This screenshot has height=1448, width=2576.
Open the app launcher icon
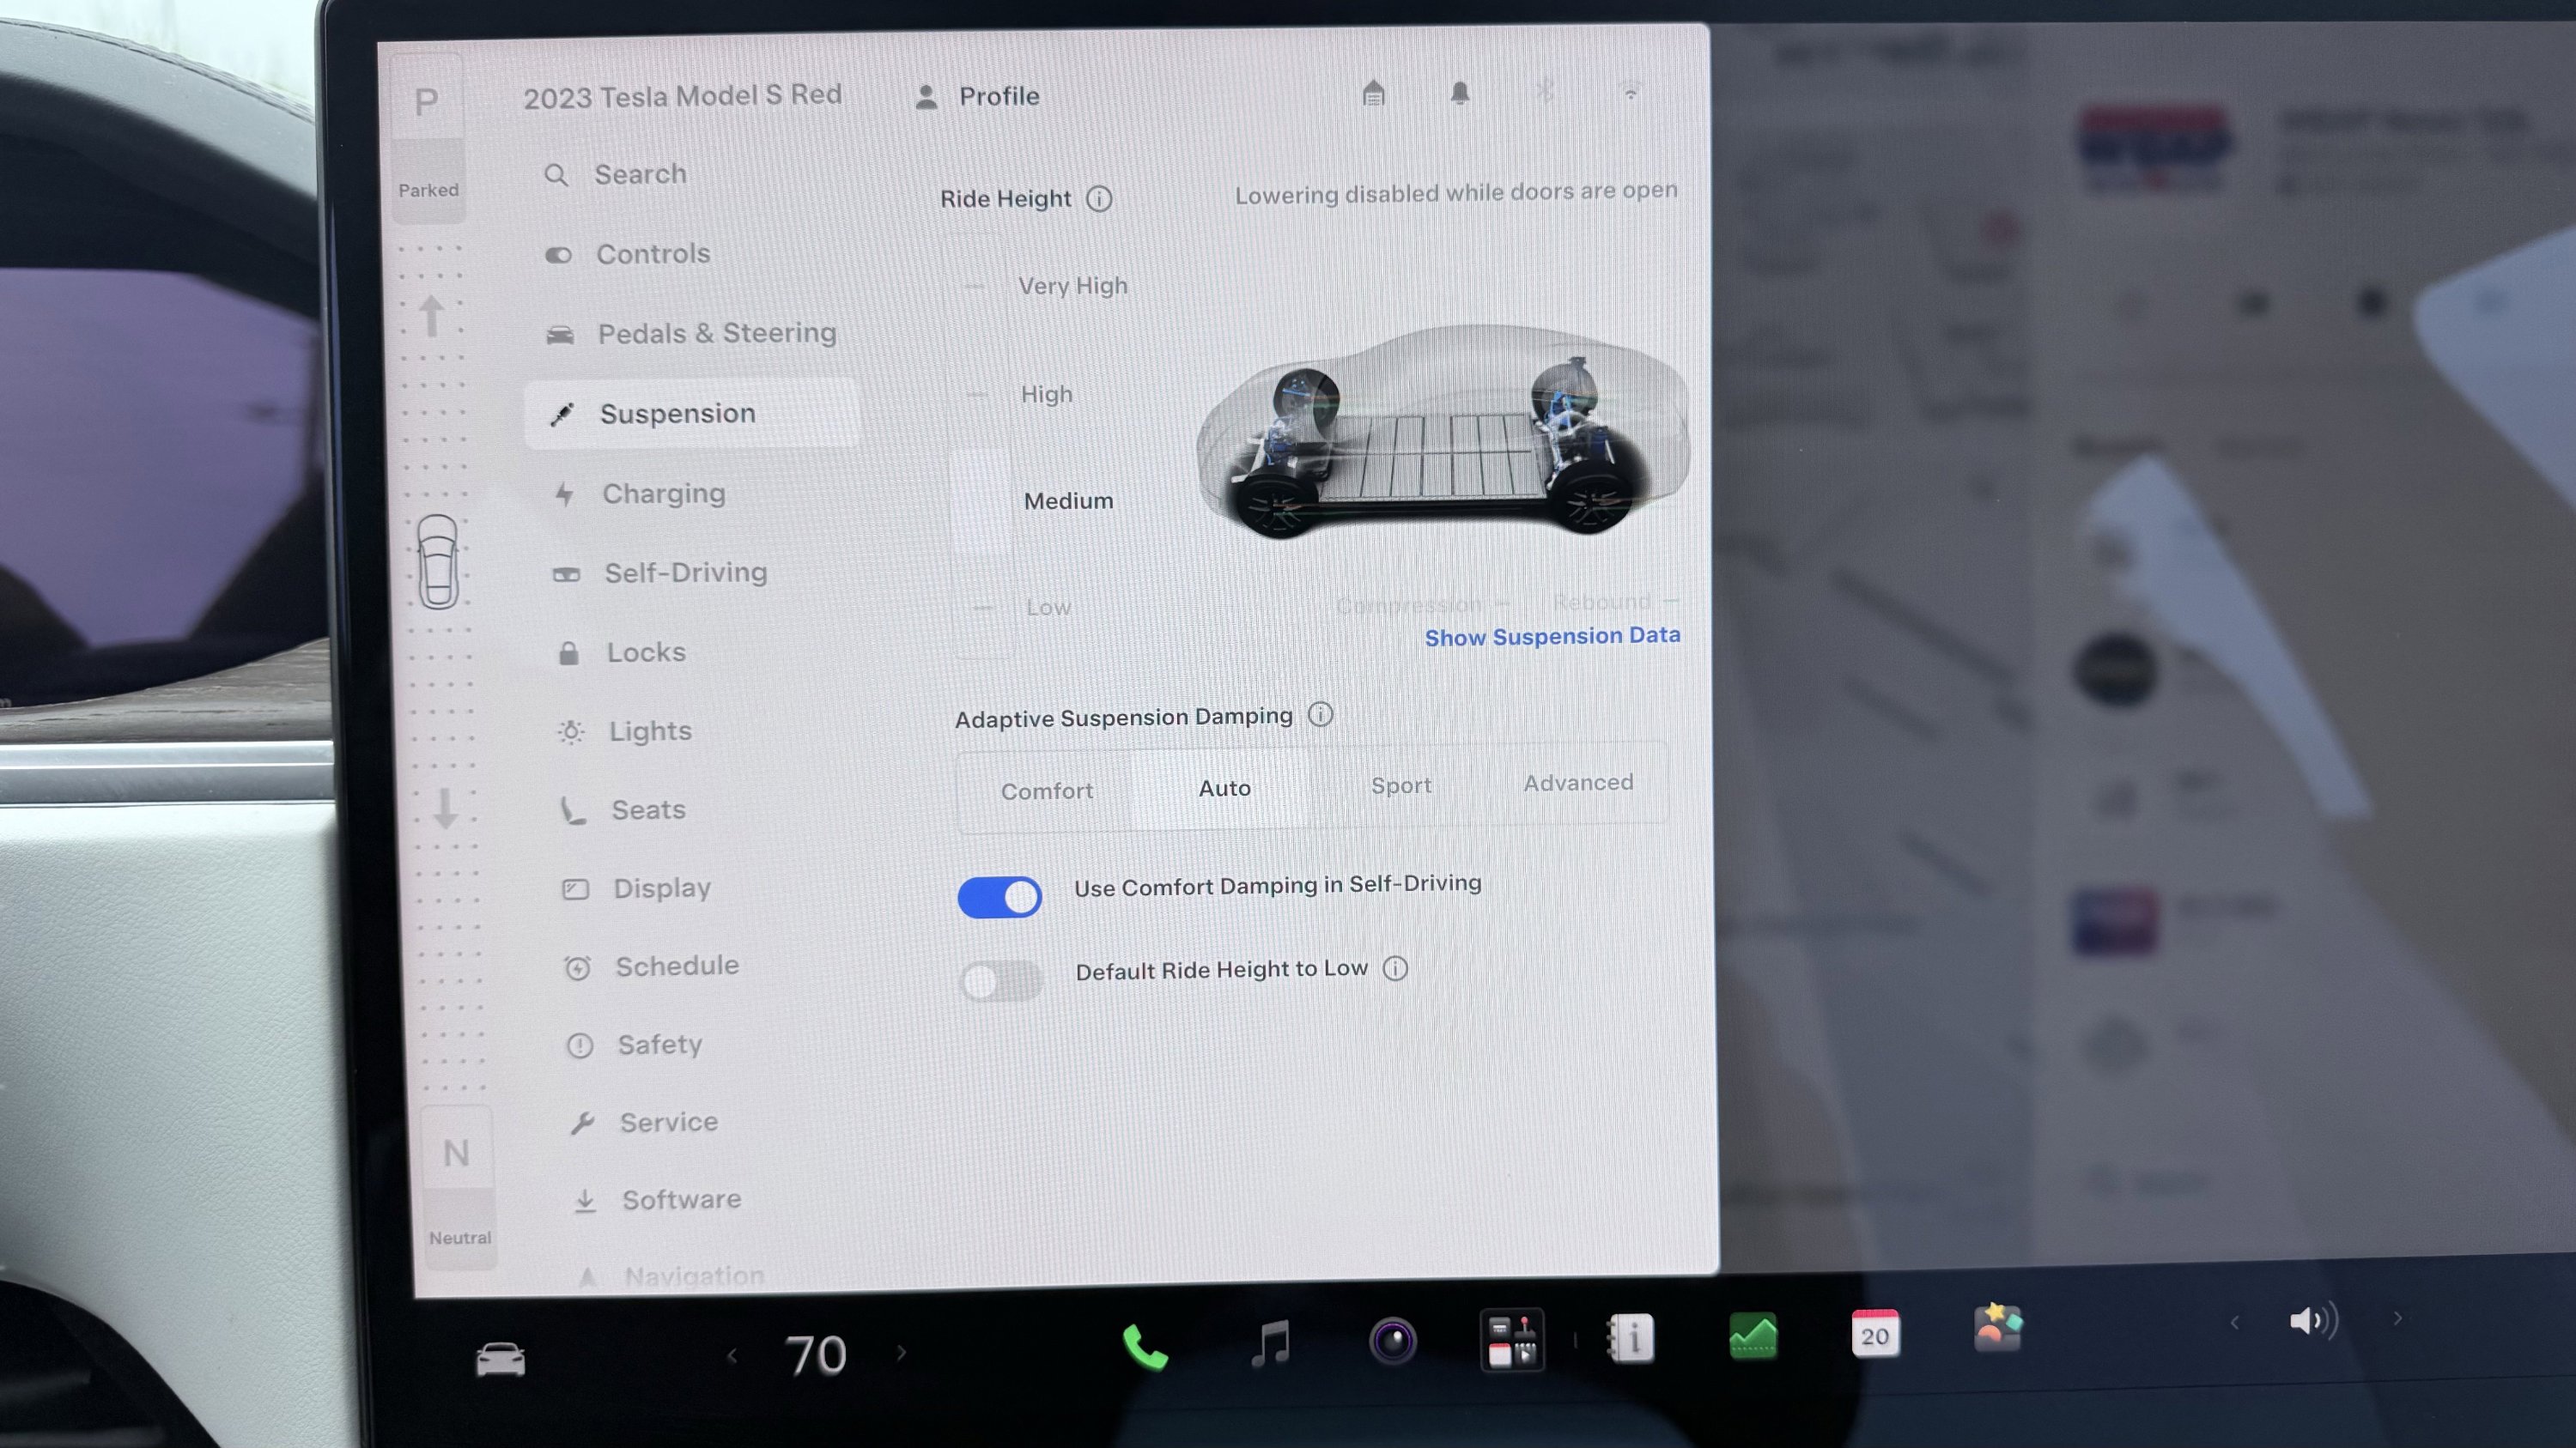(x=1512, y=1339)
